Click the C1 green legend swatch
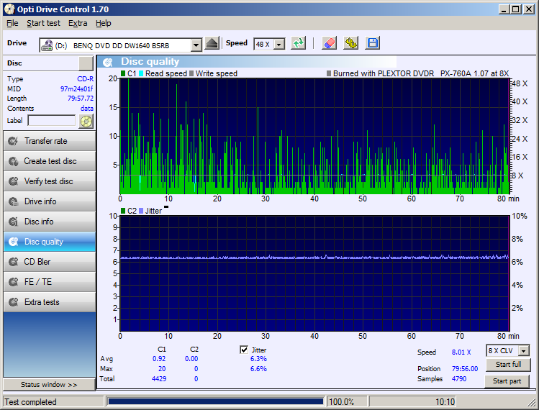 (x=123, y=73)
